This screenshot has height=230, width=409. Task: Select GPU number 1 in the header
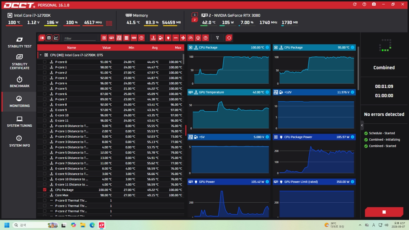click(194, 15)
